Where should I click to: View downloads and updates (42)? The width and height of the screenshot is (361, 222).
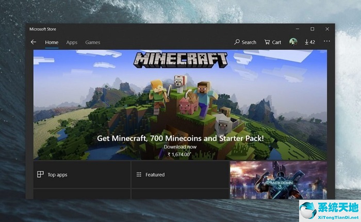point(310,42)
